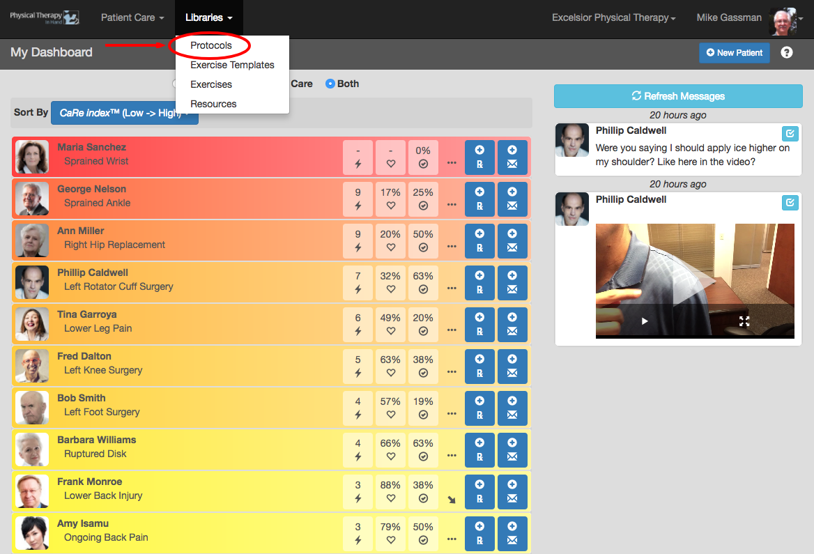Click the Refresh Messages button
814x554 pixels.
pos(678,96)
